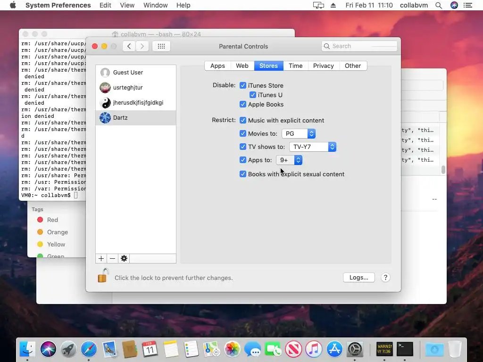The width and height of the screenshot is (483, 362).
Task: Open FaceTime app in the Dock
Action: coord(273,349)
